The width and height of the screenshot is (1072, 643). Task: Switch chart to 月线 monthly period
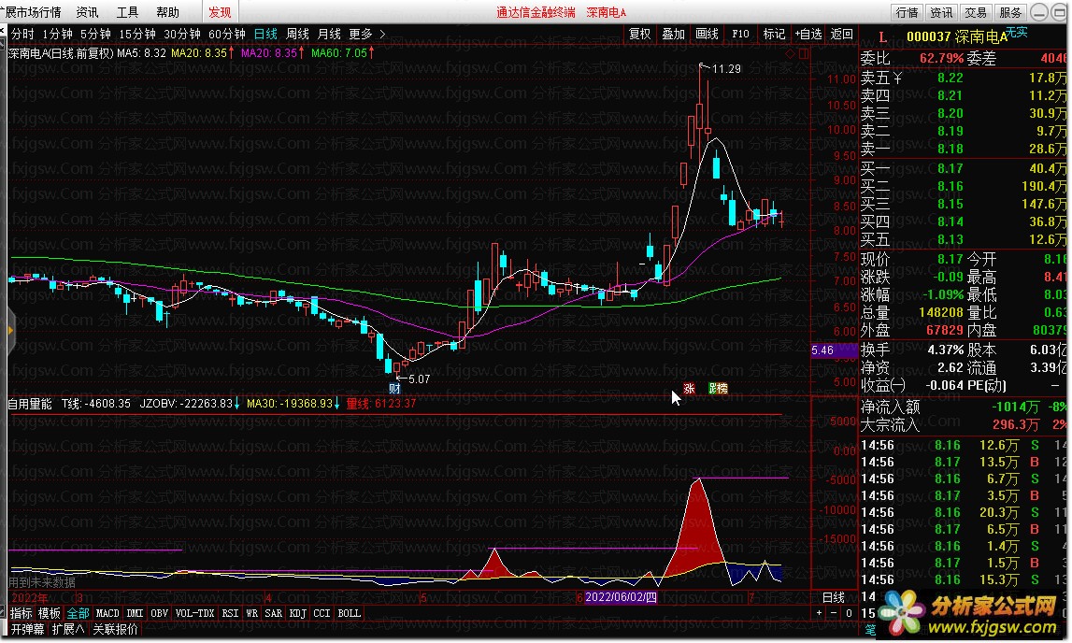coord(330,34)
